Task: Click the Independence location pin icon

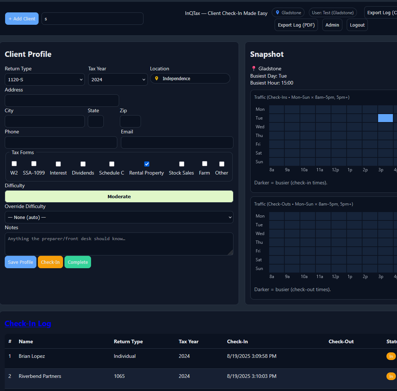Action: pos(157,78)
